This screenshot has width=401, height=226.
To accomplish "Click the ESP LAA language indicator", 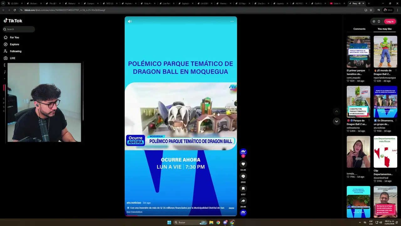I will tap(371, 223).
